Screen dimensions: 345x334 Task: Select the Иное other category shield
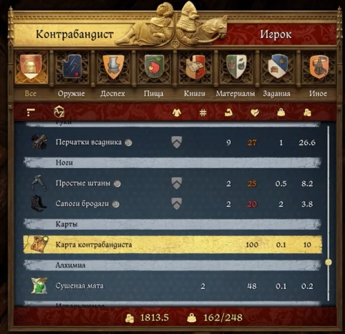point(319,66)
